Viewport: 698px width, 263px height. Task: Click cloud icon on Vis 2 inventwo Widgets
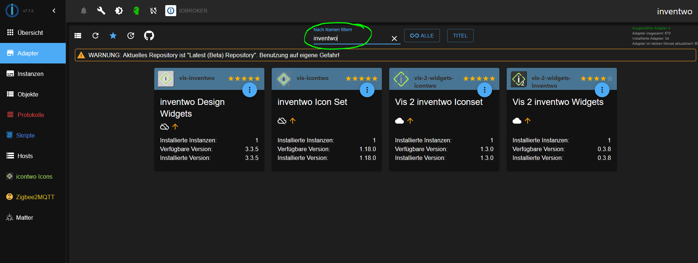517,121
